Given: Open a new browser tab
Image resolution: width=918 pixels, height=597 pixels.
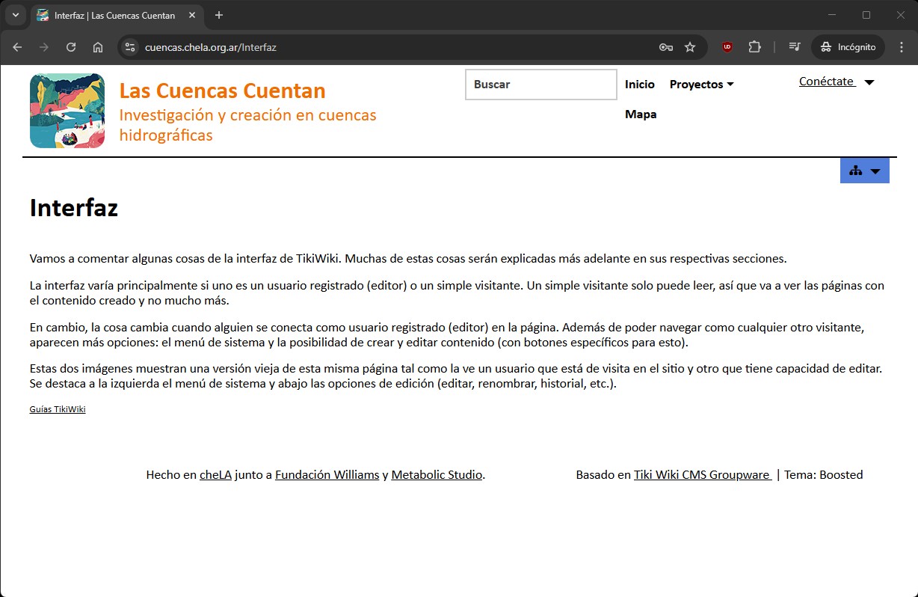Looking at the screenshot, I should click(x=219, y=15).
